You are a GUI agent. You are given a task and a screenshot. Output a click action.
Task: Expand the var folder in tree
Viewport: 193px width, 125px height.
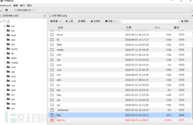[x=4, y=26]
